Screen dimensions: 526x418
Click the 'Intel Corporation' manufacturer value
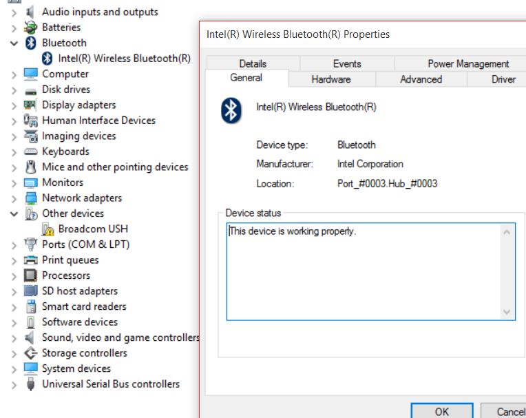[370, 164]
